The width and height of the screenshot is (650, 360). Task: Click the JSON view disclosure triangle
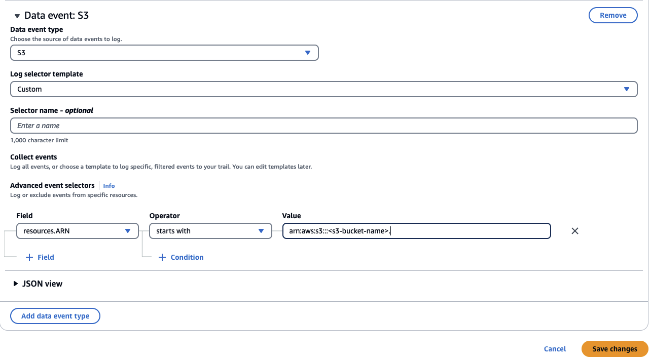(x=16, y=284)
